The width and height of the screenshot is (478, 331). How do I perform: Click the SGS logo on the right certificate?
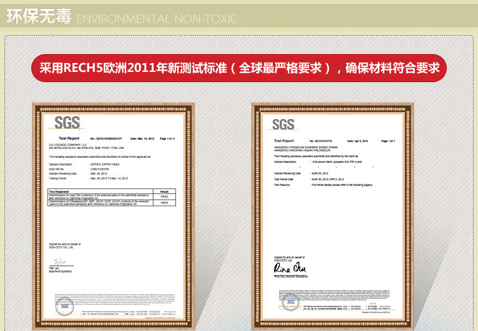(283, 124)
